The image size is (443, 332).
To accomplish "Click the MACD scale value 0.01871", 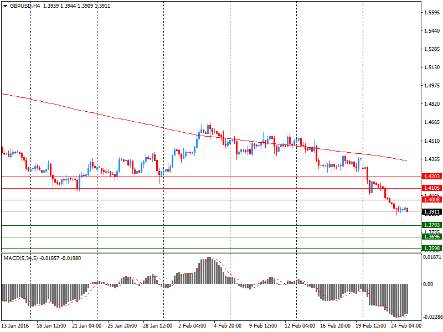I will pos(432,257).
